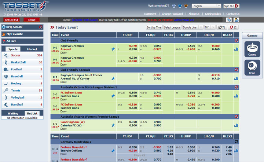This screenshot has height=162, width=264.
Task: Select the orange shirt theme icon
Action: coord(186,6)
